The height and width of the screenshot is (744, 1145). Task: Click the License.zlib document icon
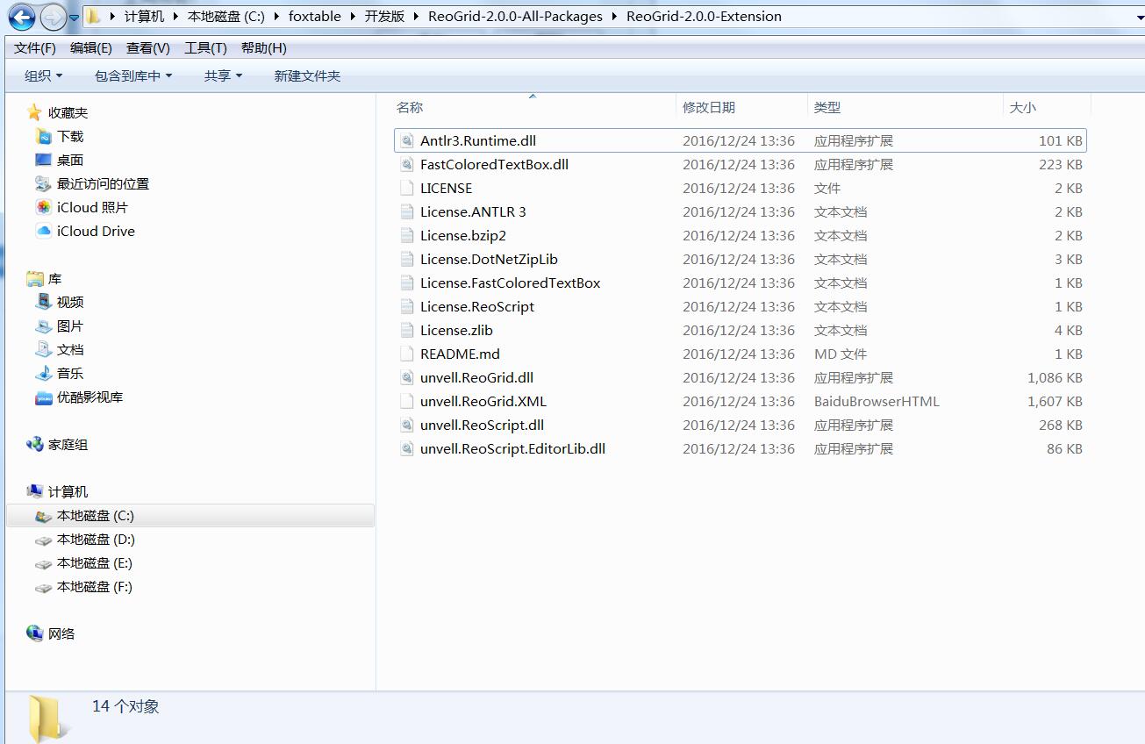tap(406, 330)
